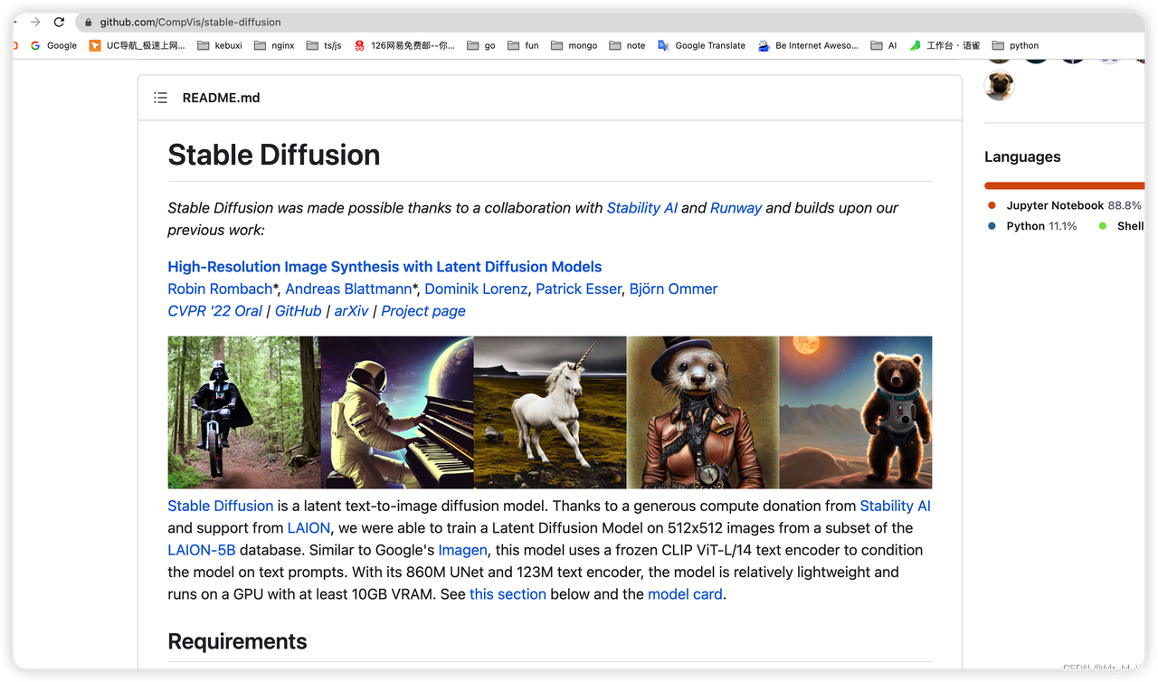1158x682 pixels.
Task: Open the Google Translate bookmark
Action: tap(701, 45)
